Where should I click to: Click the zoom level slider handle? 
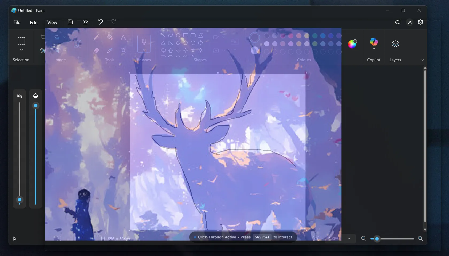tap(377, 239)
